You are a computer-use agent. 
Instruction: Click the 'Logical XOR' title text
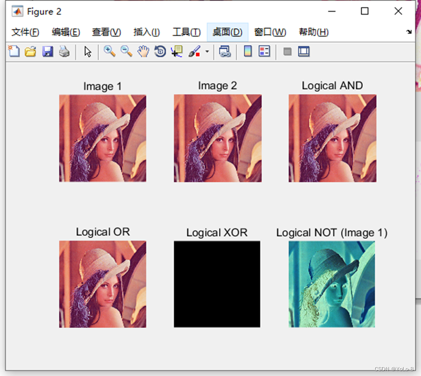click(217, 233)
